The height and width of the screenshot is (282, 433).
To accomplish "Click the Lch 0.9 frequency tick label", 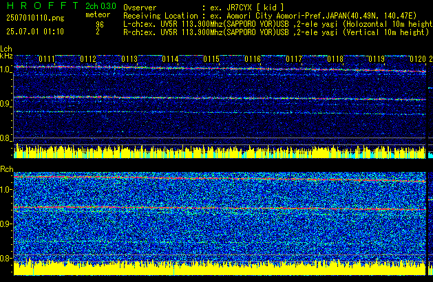I will (x=6, y=104).
